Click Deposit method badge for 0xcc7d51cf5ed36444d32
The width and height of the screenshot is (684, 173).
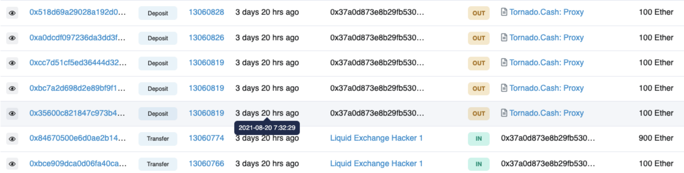tap(158, 63)
